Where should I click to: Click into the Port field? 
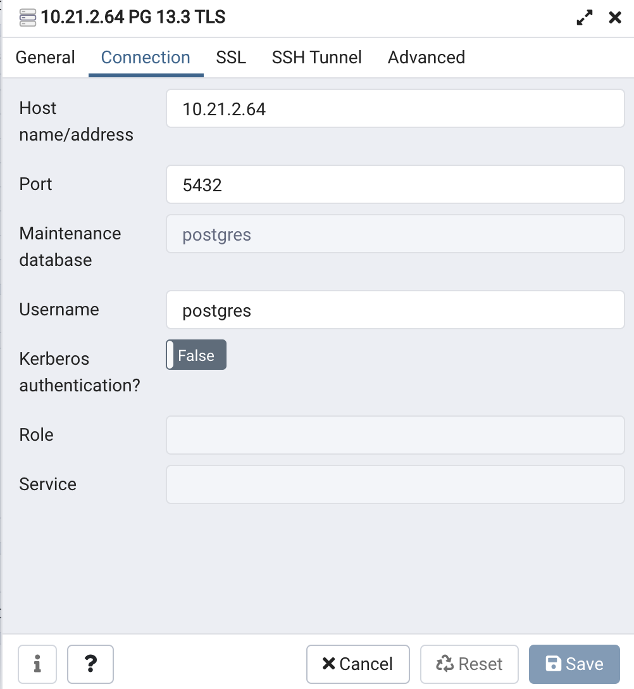[395, 184]
